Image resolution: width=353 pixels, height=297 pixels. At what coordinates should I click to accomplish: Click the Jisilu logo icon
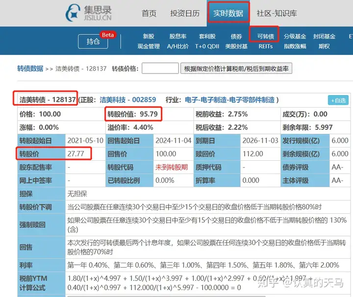(73, 13)
